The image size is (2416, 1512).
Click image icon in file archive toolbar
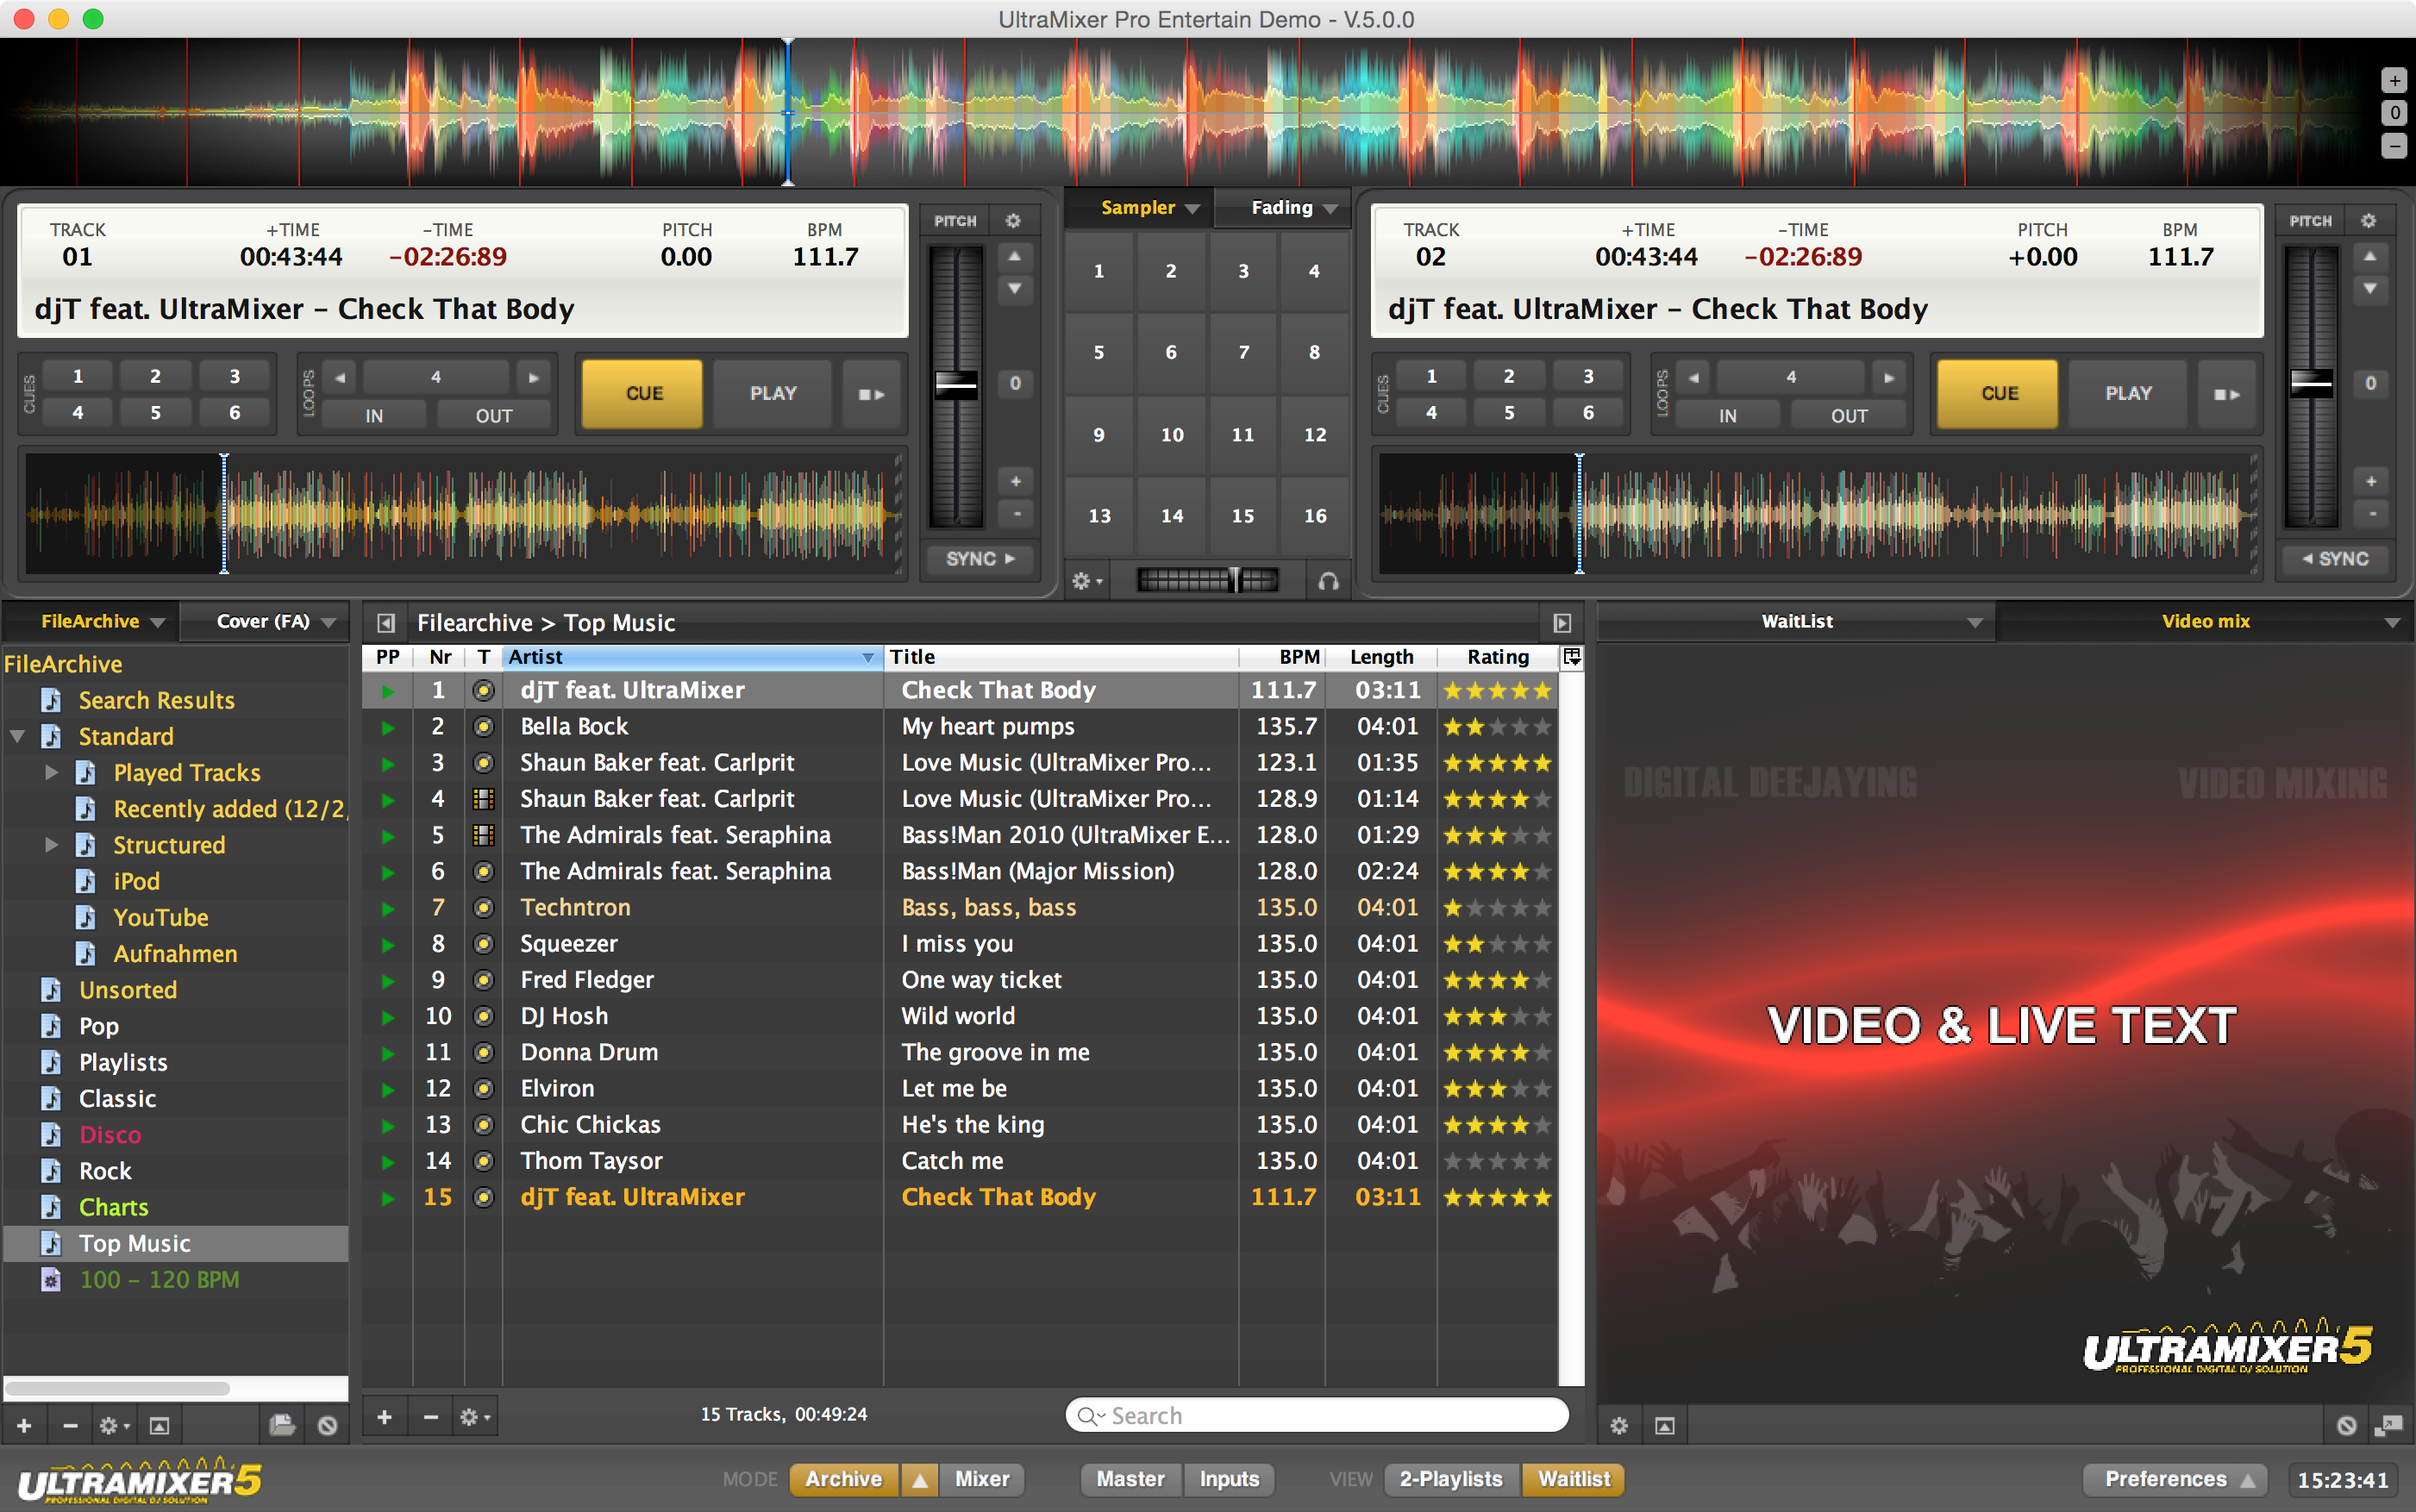tap(160, 1426)
